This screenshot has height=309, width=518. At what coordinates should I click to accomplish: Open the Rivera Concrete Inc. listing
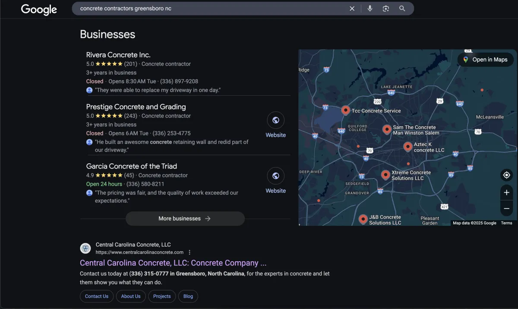click(118, 55)
